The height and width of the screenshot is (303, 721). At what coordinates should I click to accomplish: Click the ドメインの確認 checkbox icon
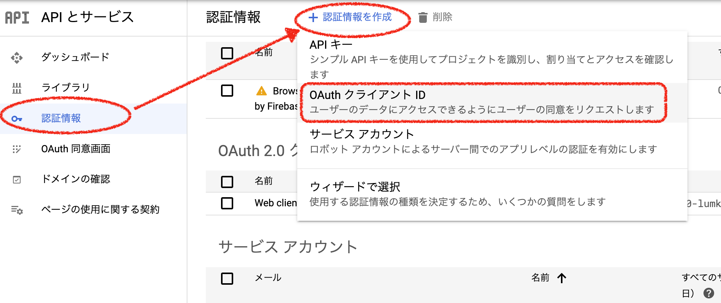point(17,180)
